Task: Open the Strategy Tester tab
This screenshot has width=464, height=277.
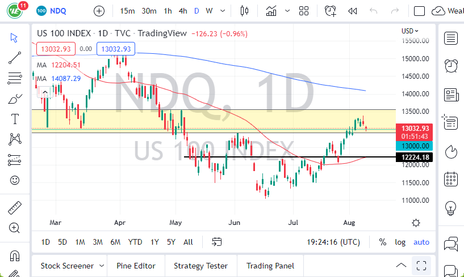Action: coord(200,266)
